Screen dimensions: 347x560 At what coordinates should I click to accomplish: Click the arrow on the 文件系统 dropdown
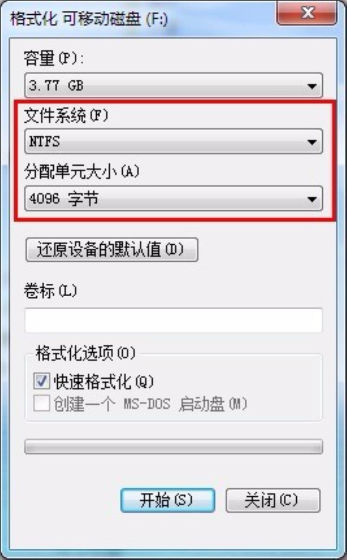pos(311,142)
